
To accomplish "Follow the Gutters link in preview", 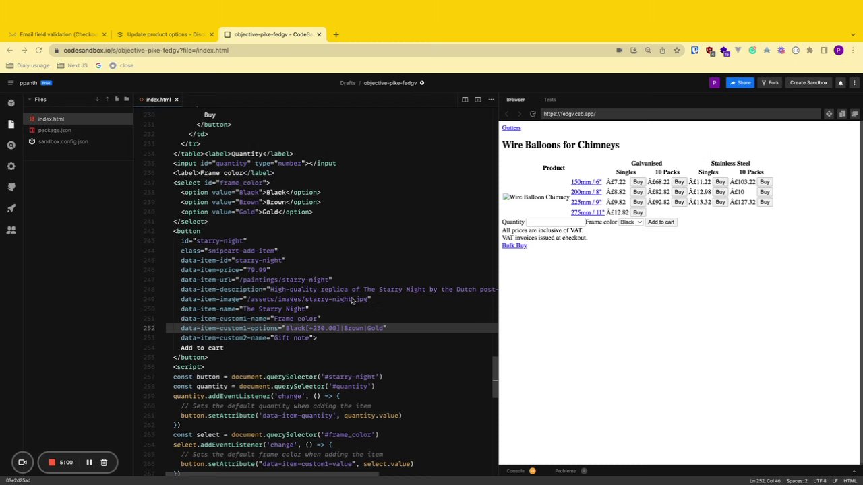I will (x=511, y=128).
